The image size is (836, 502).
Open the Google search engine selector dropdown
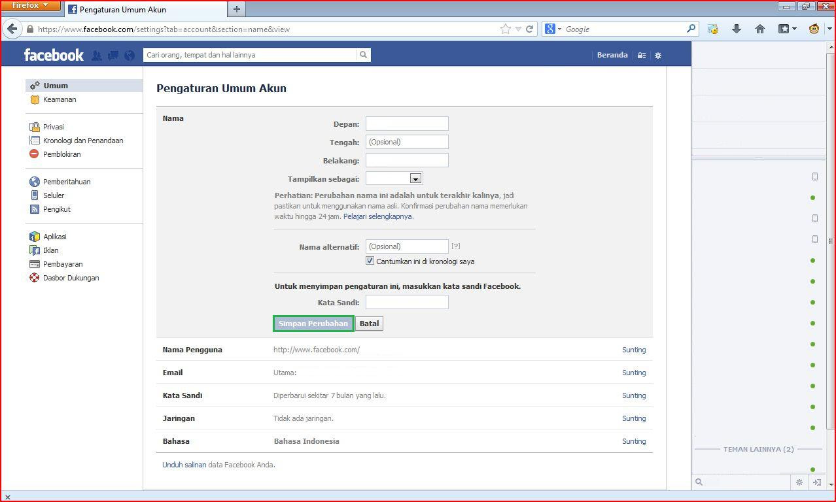tap(552, 29)
